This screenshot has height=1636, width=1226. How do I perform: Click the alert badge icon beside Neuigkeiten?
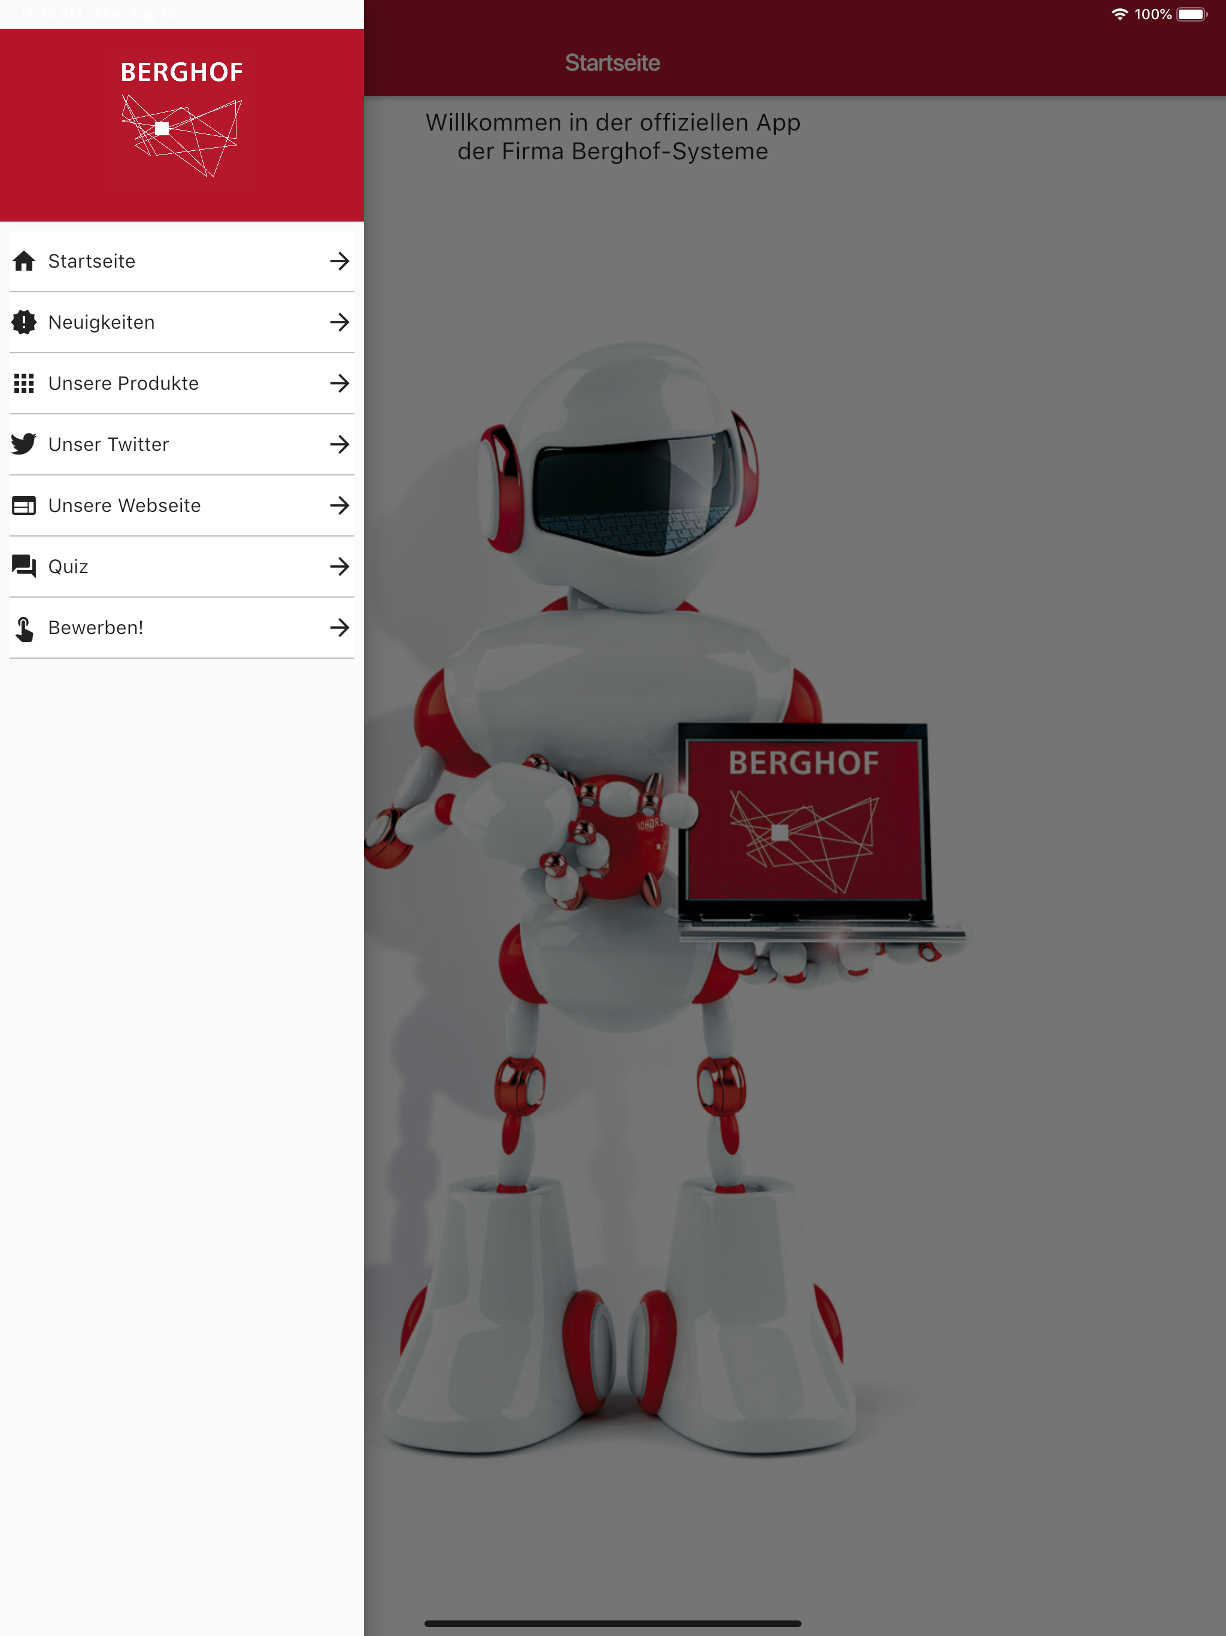(x=24, y=322)
